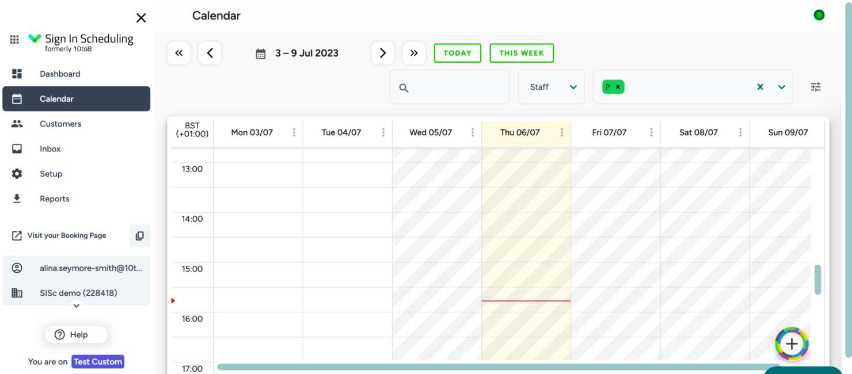The image size is (852, 374).
Task: Copy the Booking Page link
Action: point(139,235)
